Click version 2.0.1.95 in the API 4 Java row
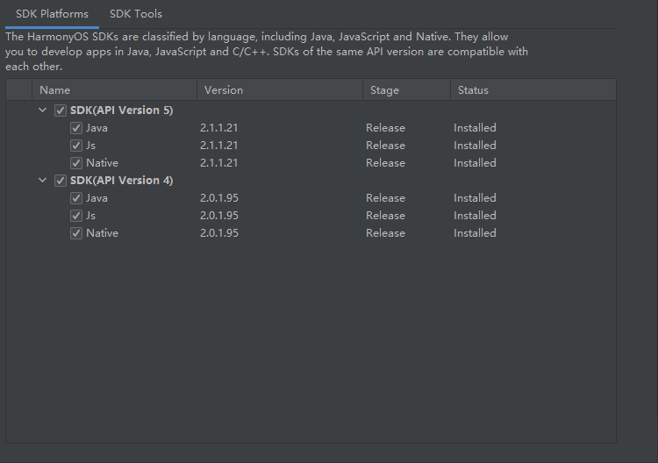The image size is (658, 463). pyautogui.click(x=219, y=198)
